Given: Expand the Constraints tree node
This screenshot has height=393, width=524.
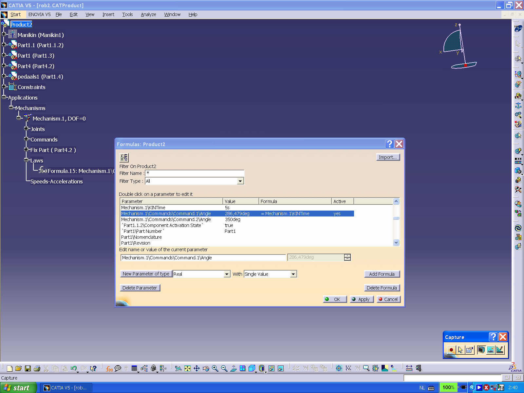Looking at the screenshot, I should [x=4, y=86].
